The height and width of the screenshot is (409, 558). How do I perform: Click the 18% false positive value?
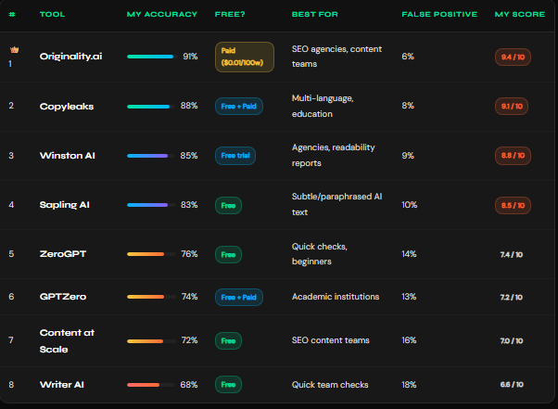[x=409, y=385]
